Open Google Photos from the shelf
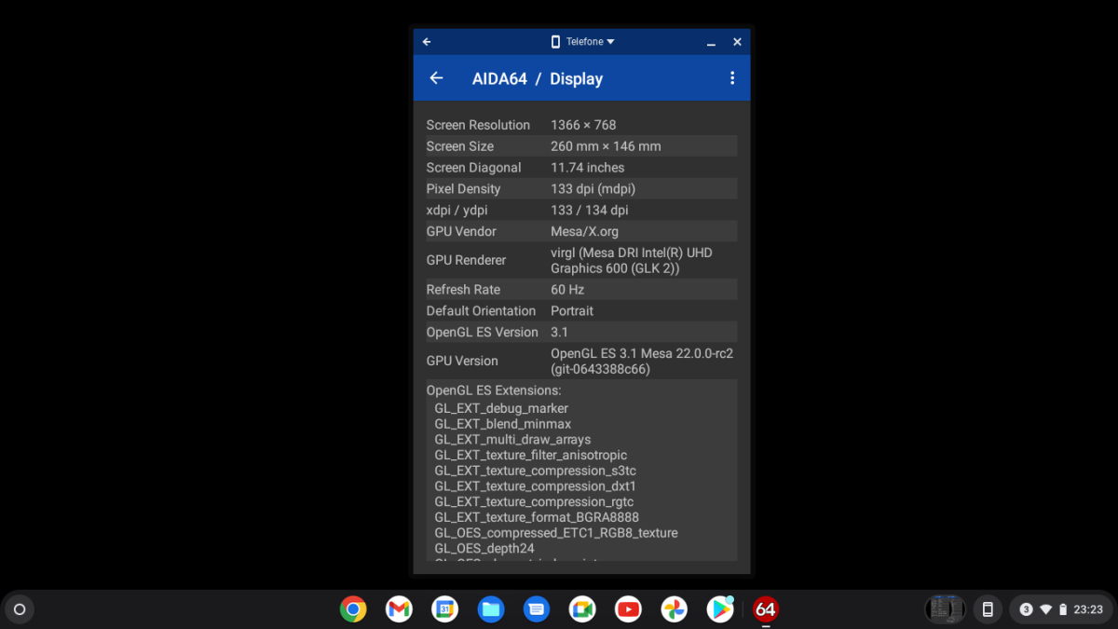Viewport: 1118px width, 629px height. [674, 609]
